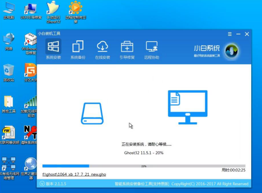
Task: Open the 系统安装 tab
Action: pos(53,49)
